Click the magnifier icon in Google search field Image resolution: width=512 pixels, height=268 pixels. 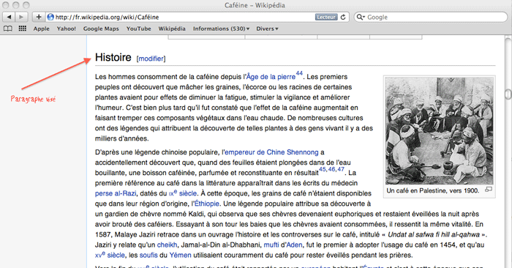[x=360, y=17]
